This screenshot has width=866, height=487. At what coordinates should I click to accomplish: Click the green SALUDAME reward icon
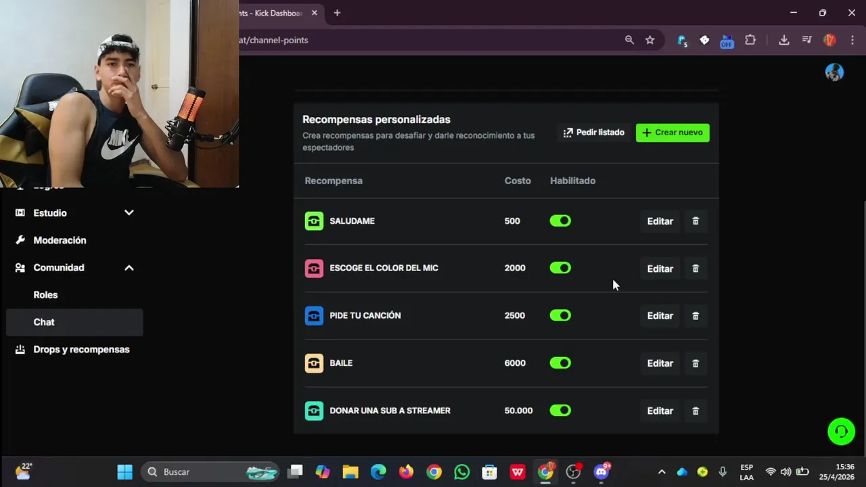pyautogui.click(x=314, y=221)
